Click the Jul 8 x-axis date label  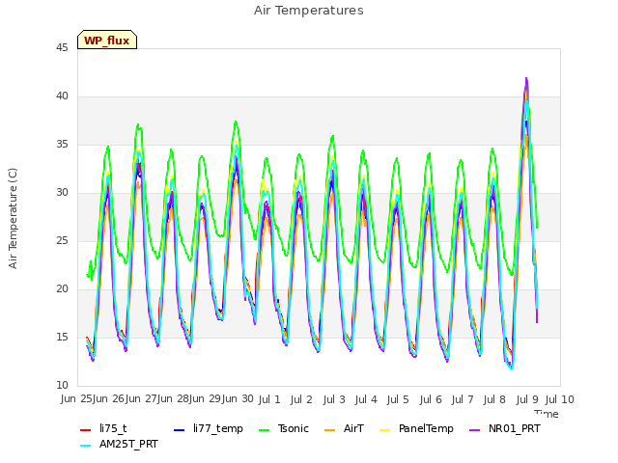coord(494,399)
